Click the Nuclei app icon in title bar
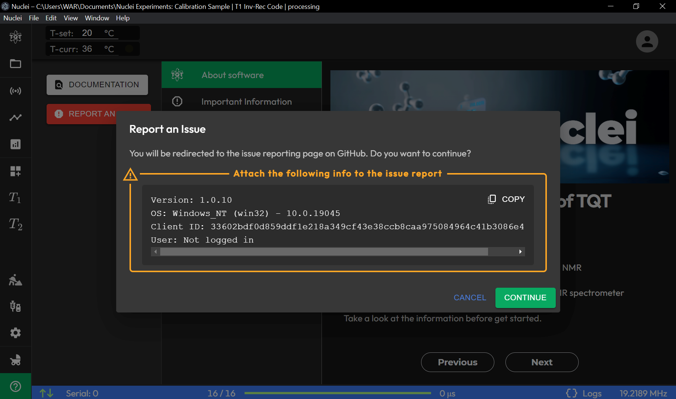Image resolution: width=676 pixels, height=399 pixels. pos(5,6)
